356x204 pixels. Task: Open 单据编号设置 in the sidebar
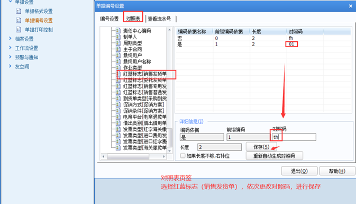click(39, 21)
